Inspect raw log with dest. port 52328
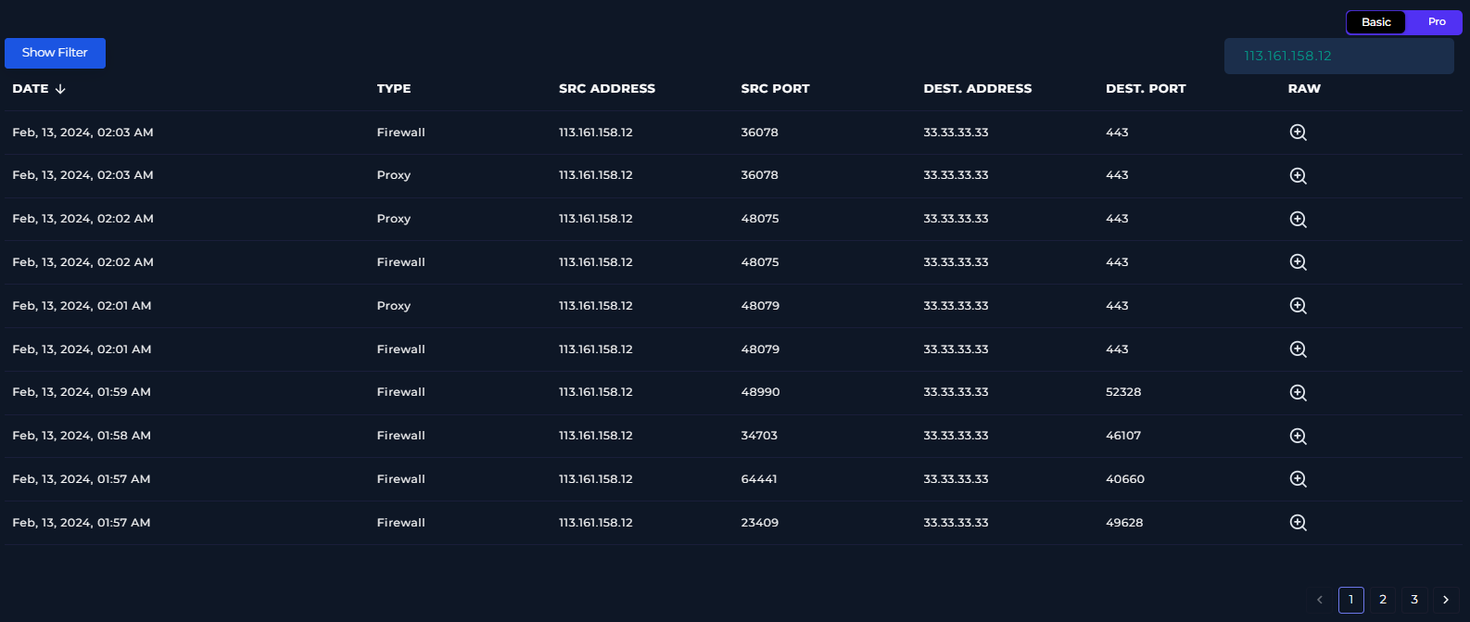Screen dimensions: 1470x622 pyautogui.click(x=1298, y=393)
